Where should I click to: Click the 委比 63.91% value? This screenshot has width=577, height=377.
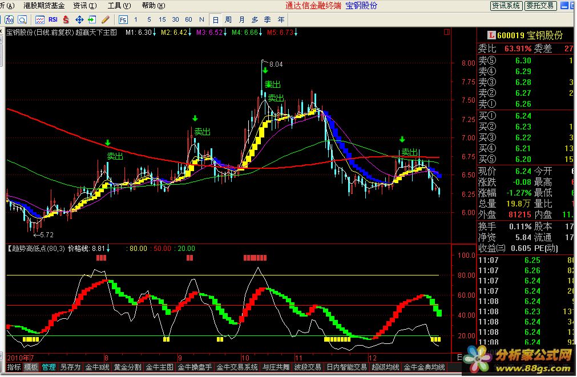[518, 48]
